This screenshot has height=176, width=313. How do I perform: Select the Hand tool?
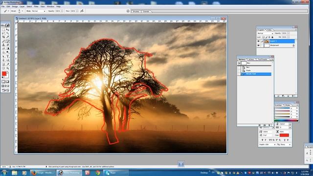[3, 68]
